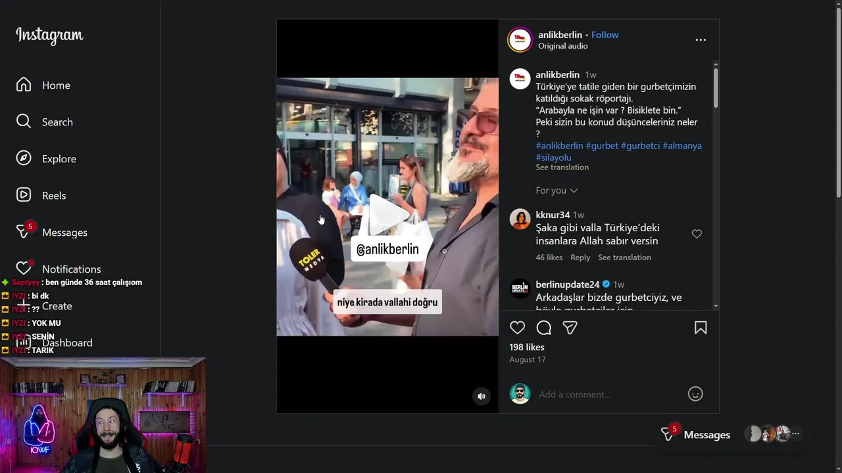
Task: Open #anlikberlin hashtag
Action: pos(559,146)
